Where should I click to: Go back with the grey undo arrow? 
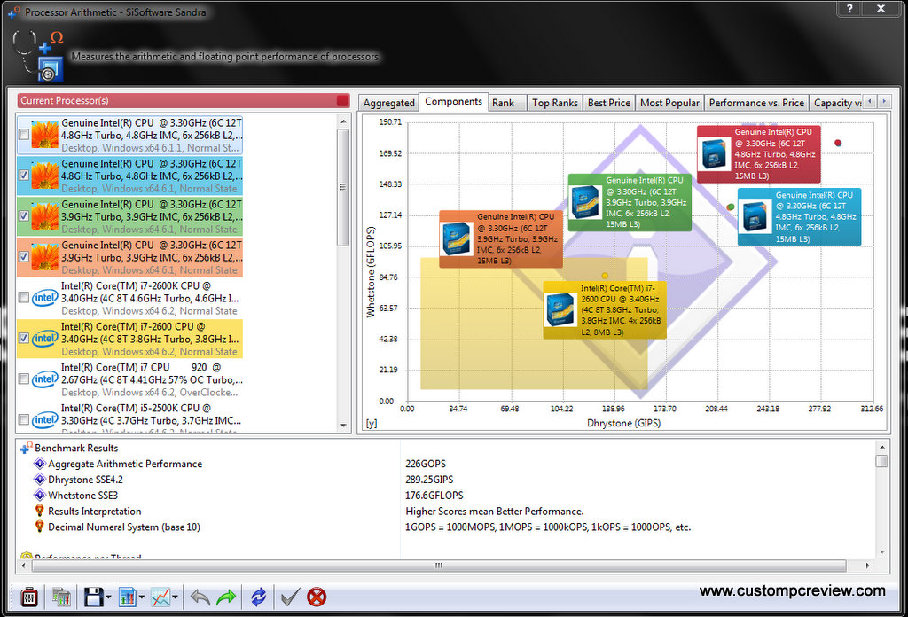(200, 597)
